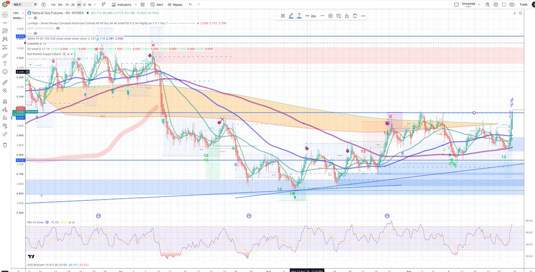The height and width of the screenshot is (272, 535).
Task: Toggle stay in drawing mode
Action: point(5,110)
